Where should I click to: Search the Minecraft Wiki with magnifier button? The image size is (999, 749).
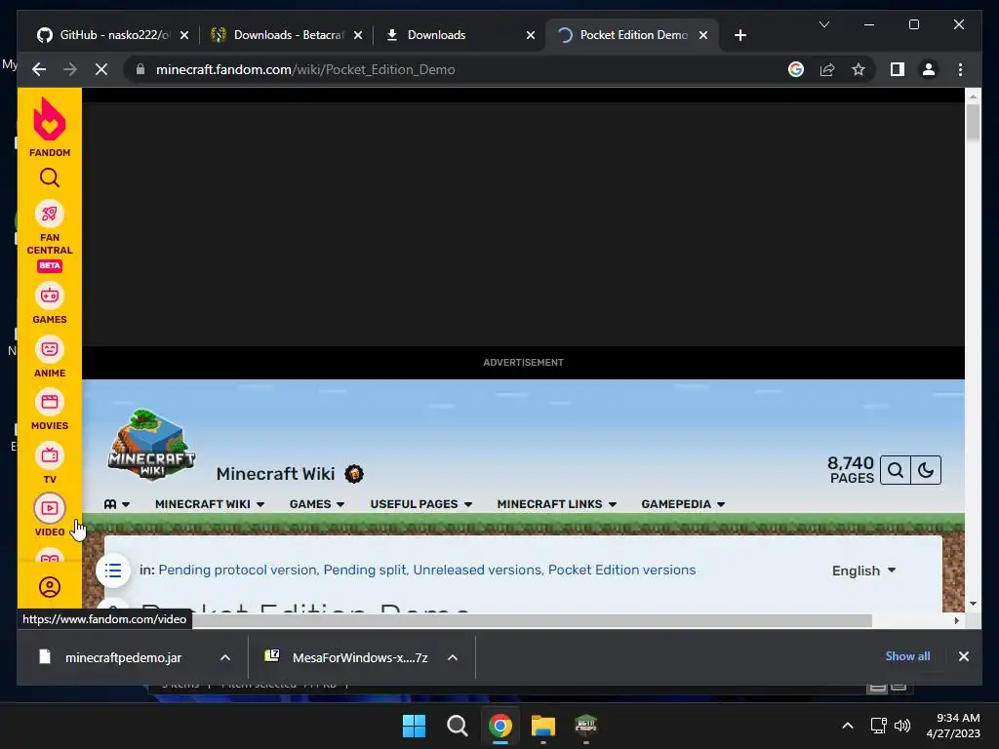click(x=896, y=470)
